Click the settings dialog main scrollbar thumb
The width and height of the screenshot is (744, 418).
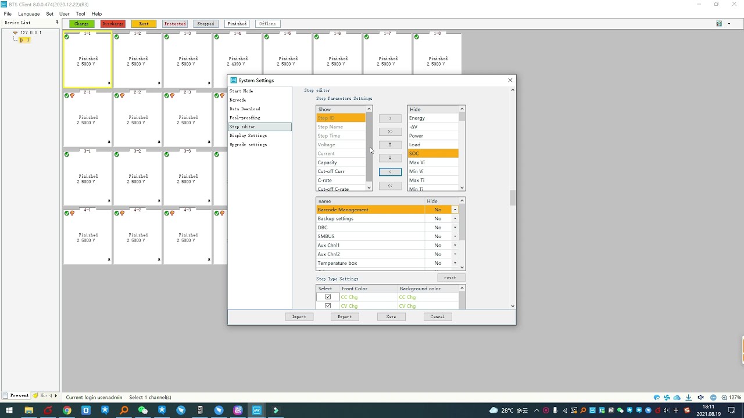tap(512, 198)
